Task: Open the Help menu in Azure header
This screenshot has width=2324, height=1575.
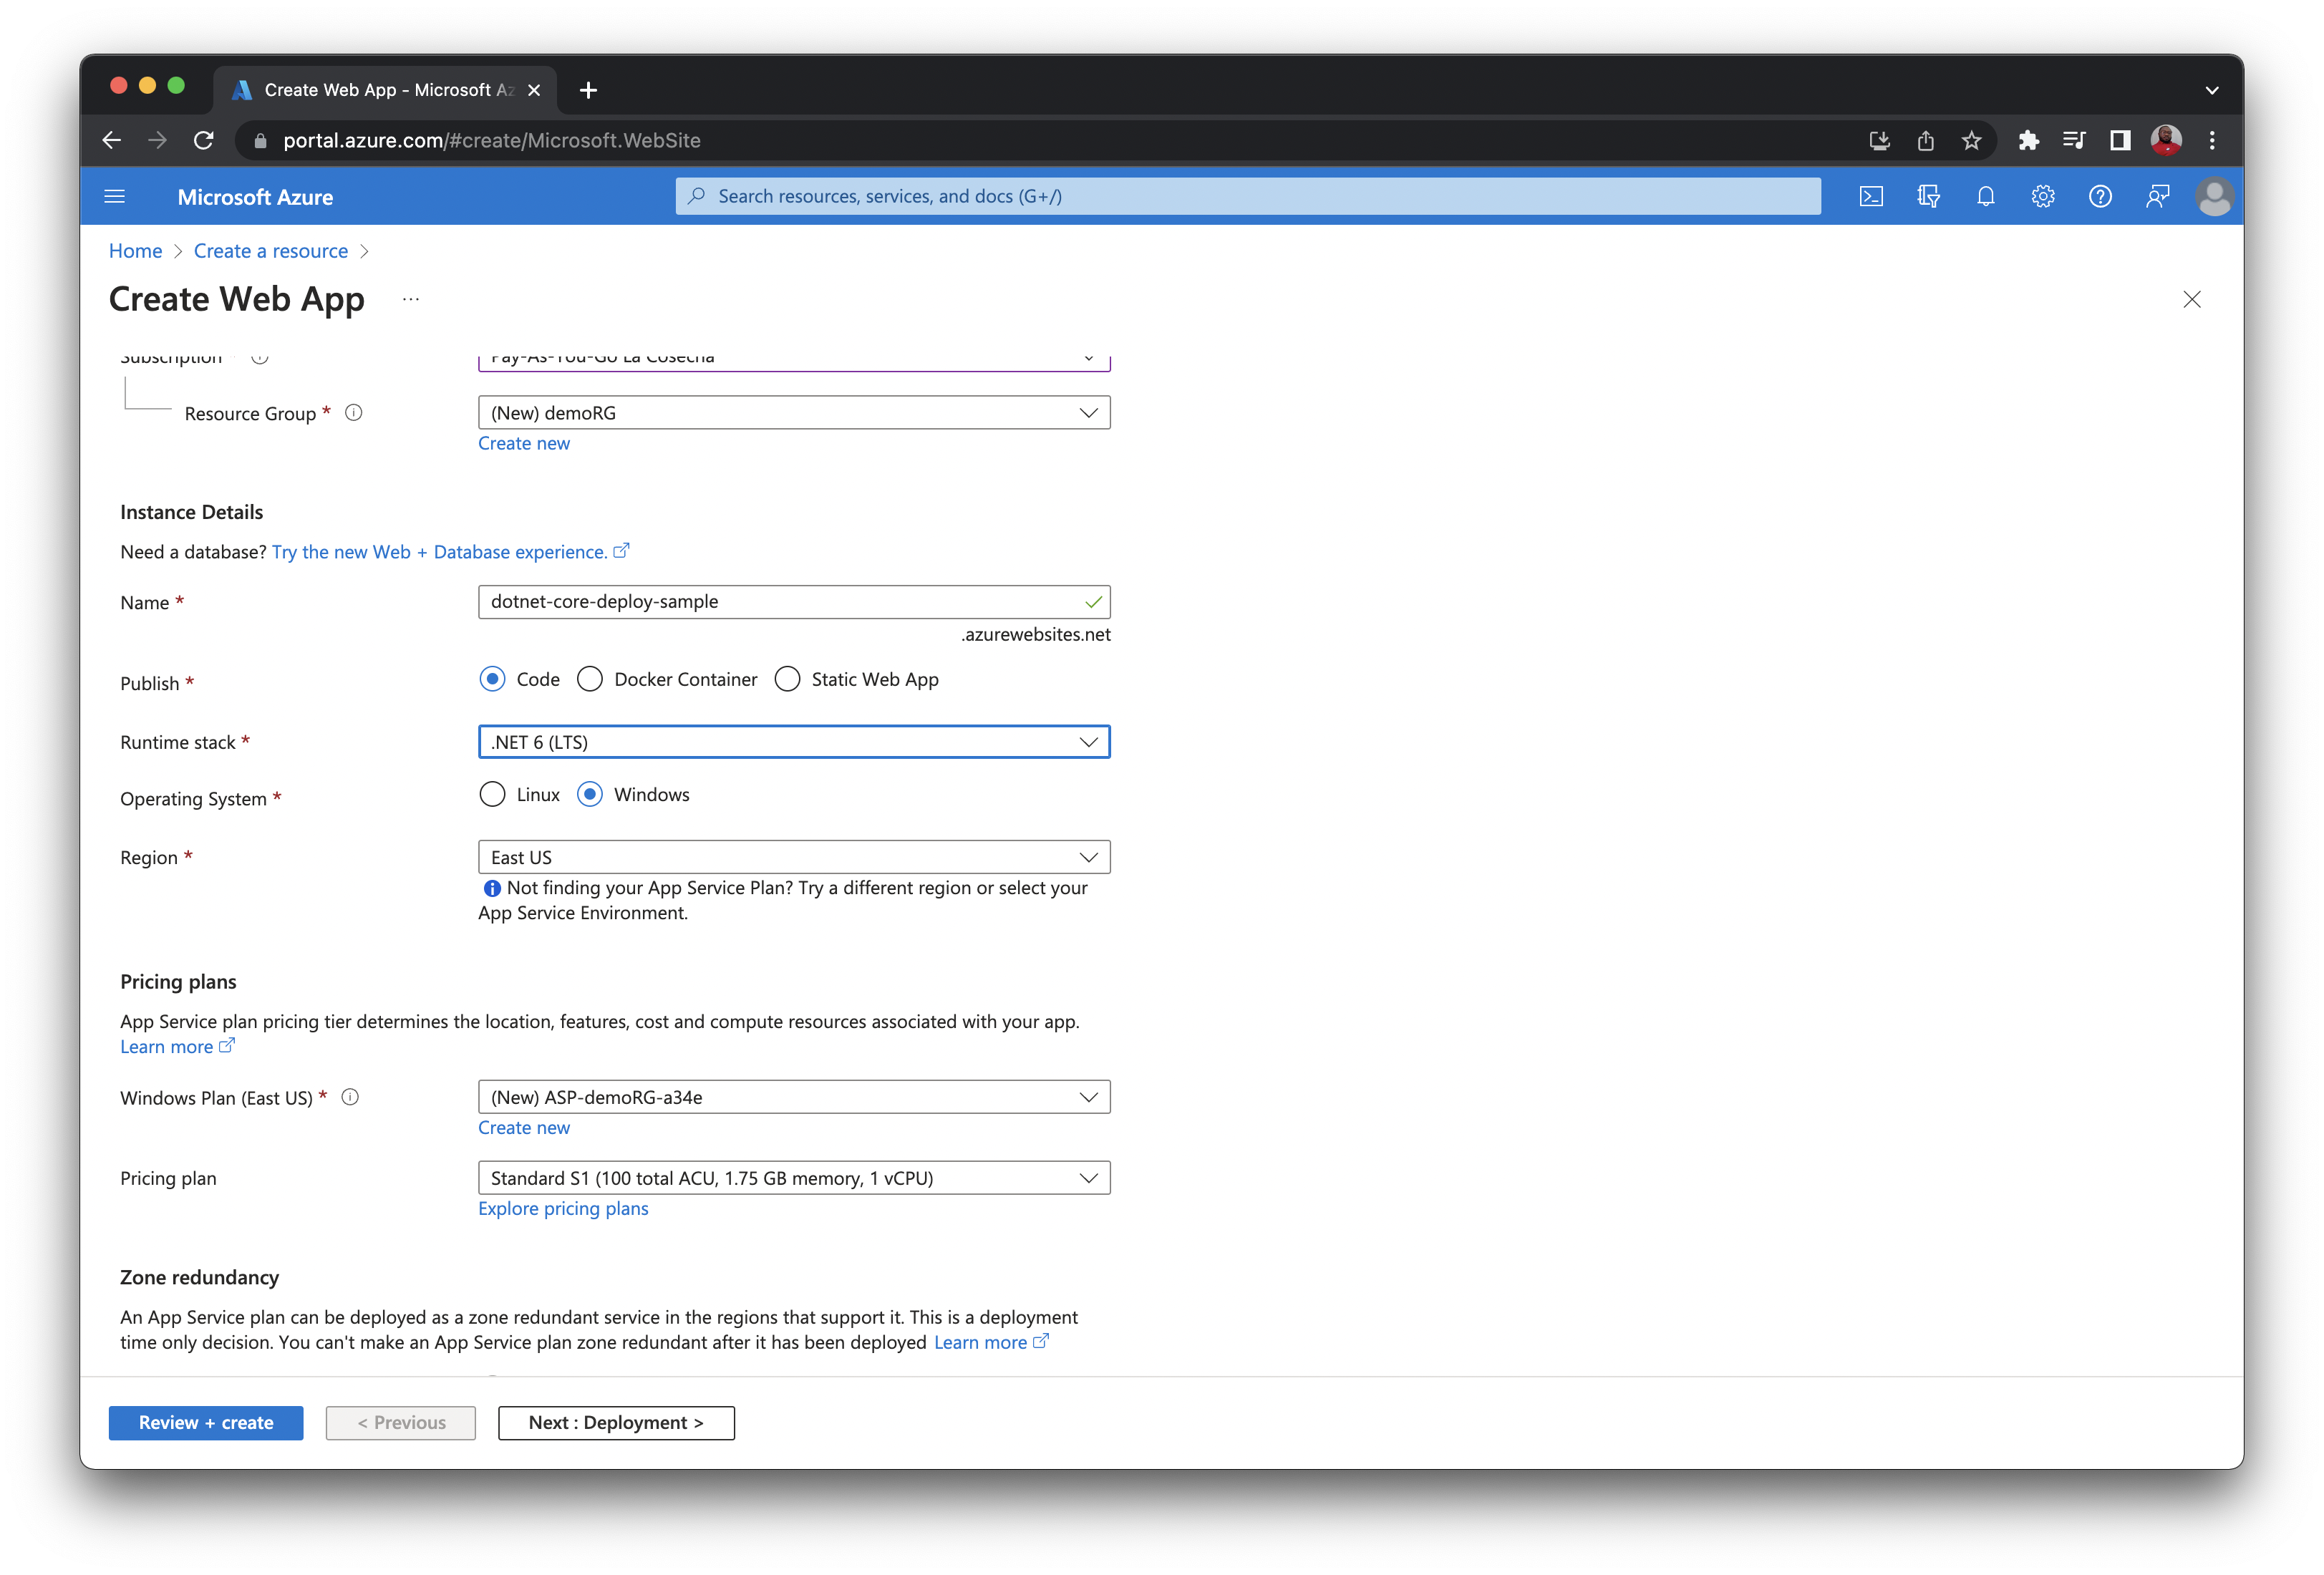Action: click(x=2099, y=196)
